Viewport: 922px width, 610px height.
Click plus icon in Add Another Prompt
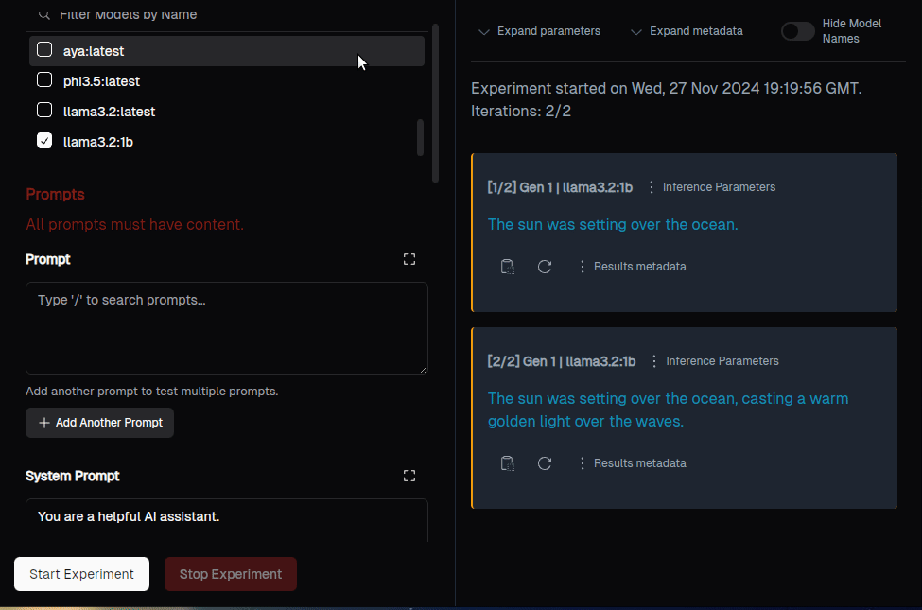(x=44, y=423)
